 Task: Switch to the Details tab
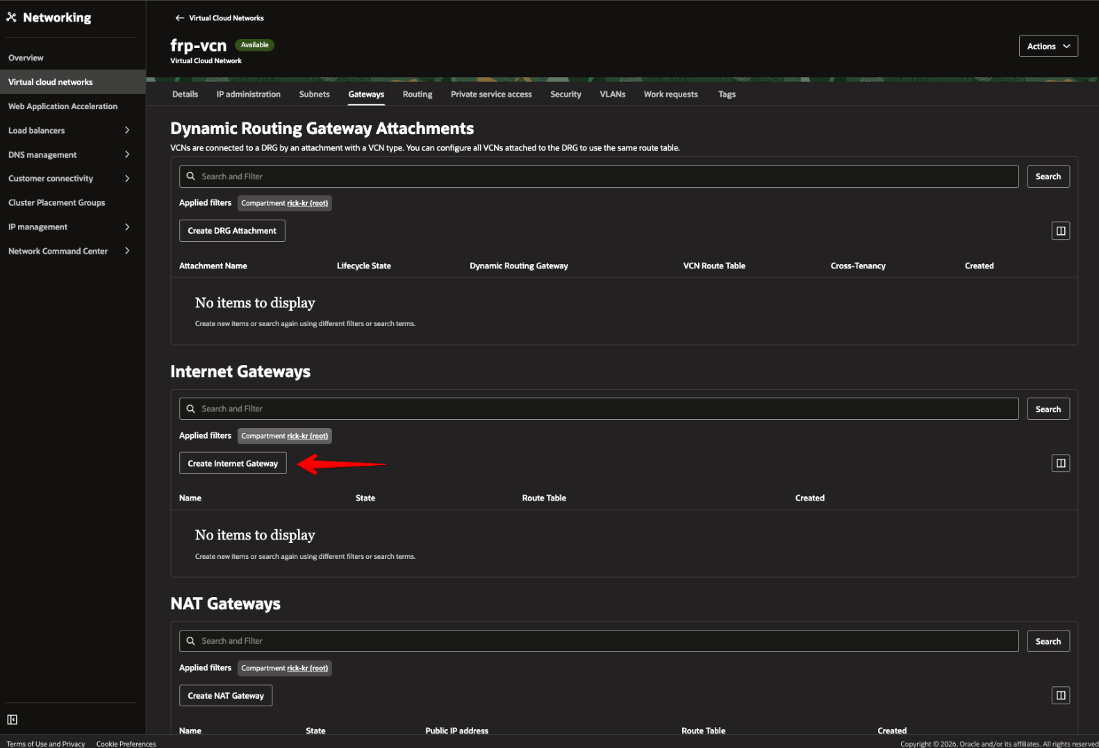click(185, 95)
